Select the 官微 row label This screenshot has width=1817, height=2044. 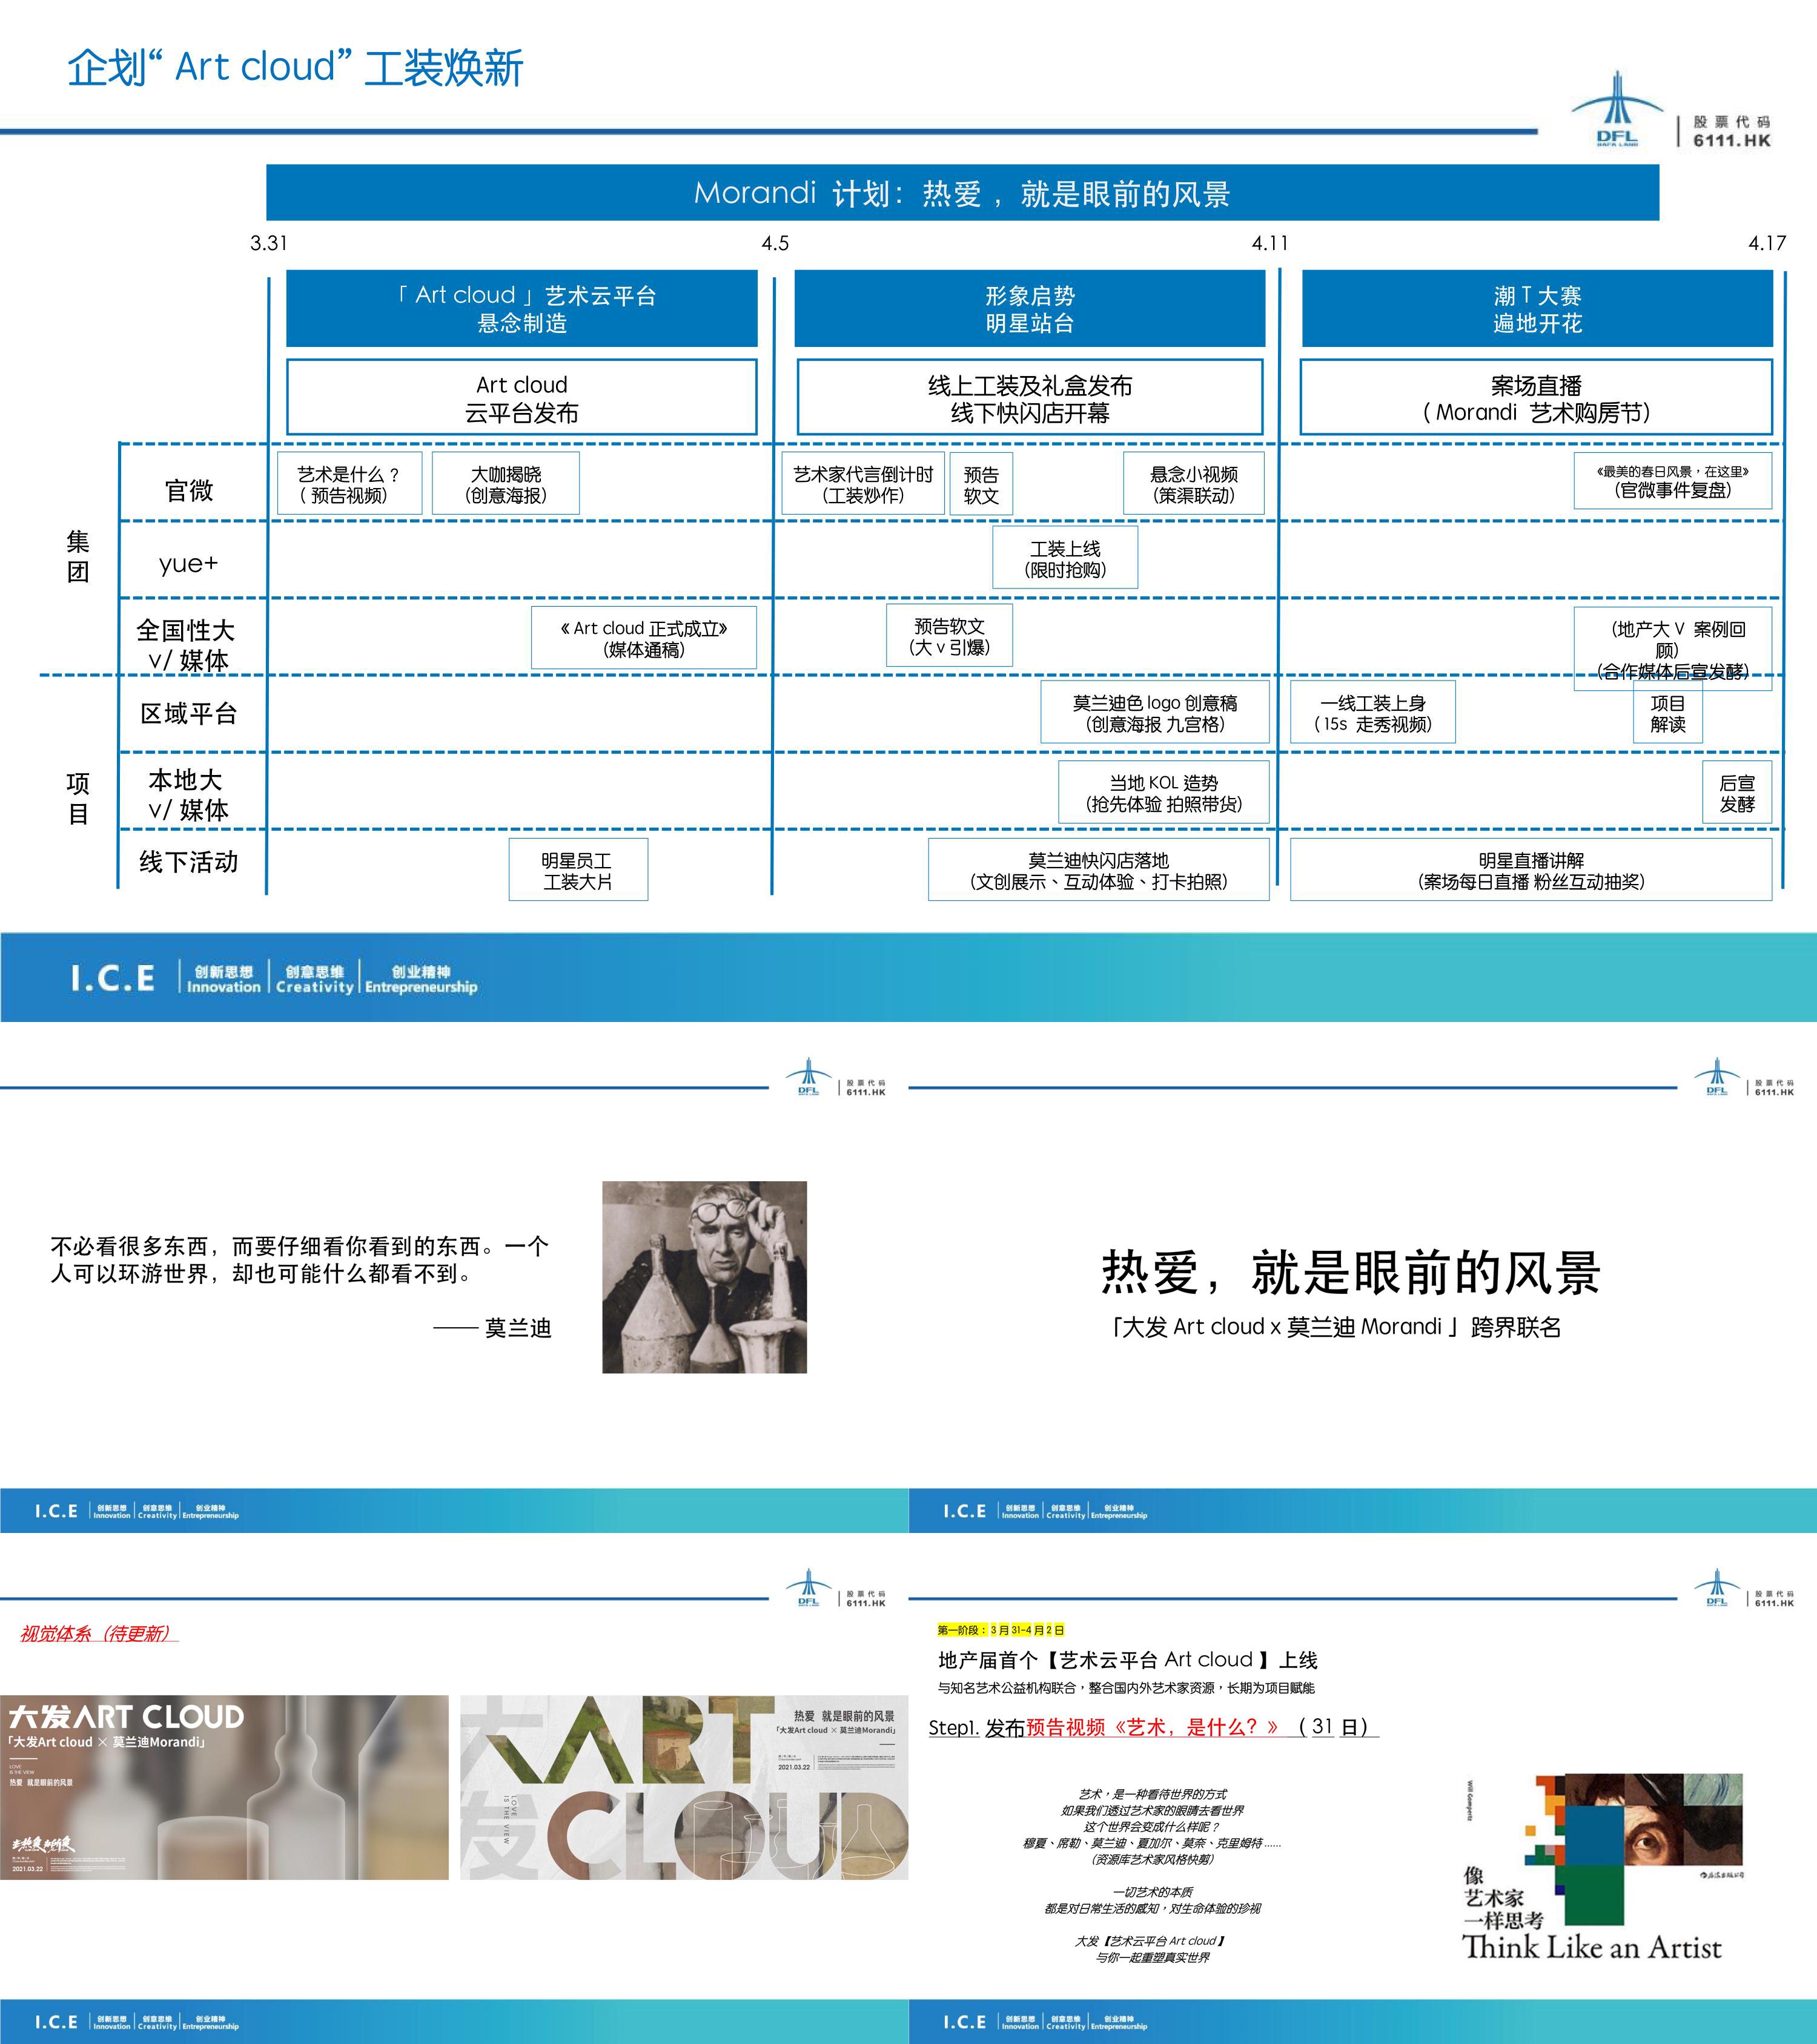pos(189,490)
